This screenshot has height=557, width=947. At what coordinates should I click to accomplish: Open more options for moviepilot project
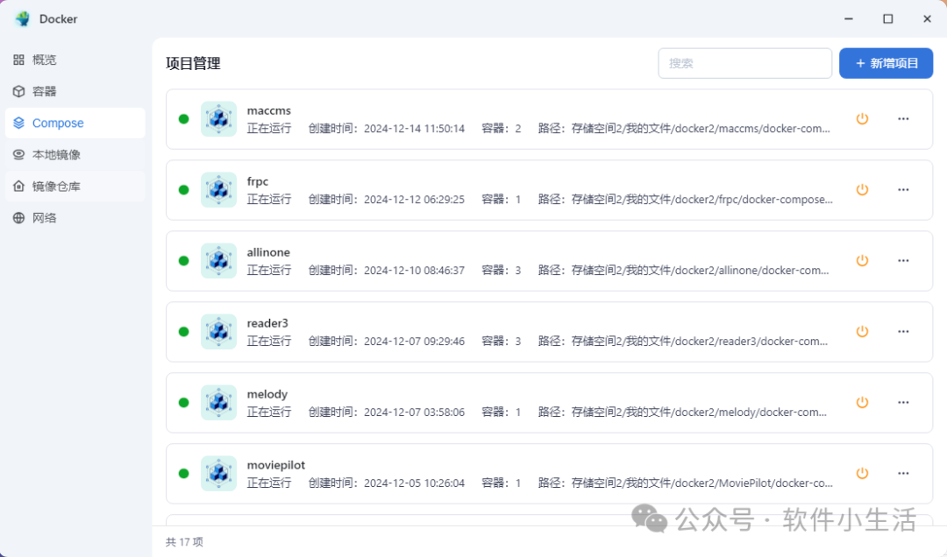coord(903,473)
